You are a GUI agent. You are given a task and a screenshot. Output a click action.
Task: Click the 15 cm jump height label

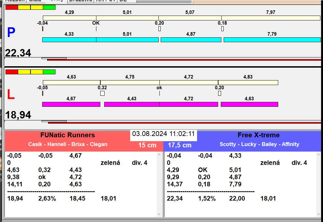[147, 145]
